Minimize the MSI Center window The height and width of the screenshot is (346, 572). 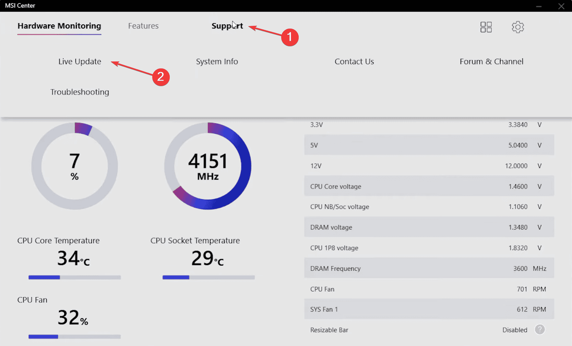539,6
